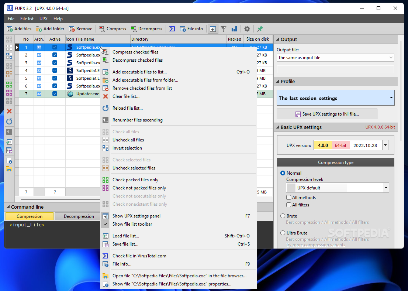
Task: Open the File menu
Action: 11,19
